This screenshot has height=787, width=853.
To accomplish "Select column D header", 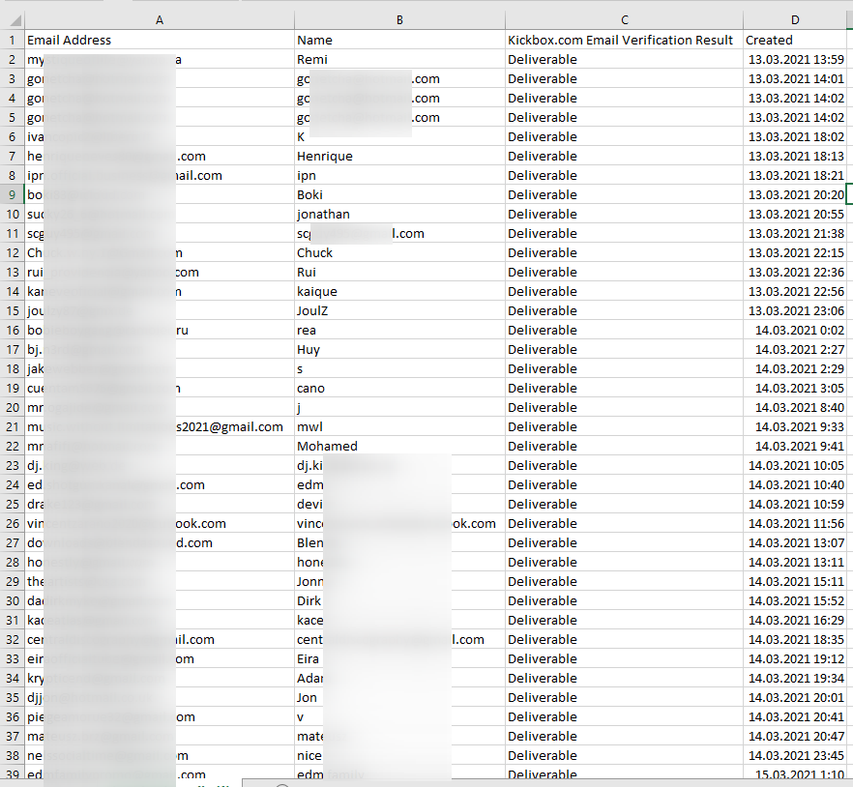I will (x=794, y=19).
